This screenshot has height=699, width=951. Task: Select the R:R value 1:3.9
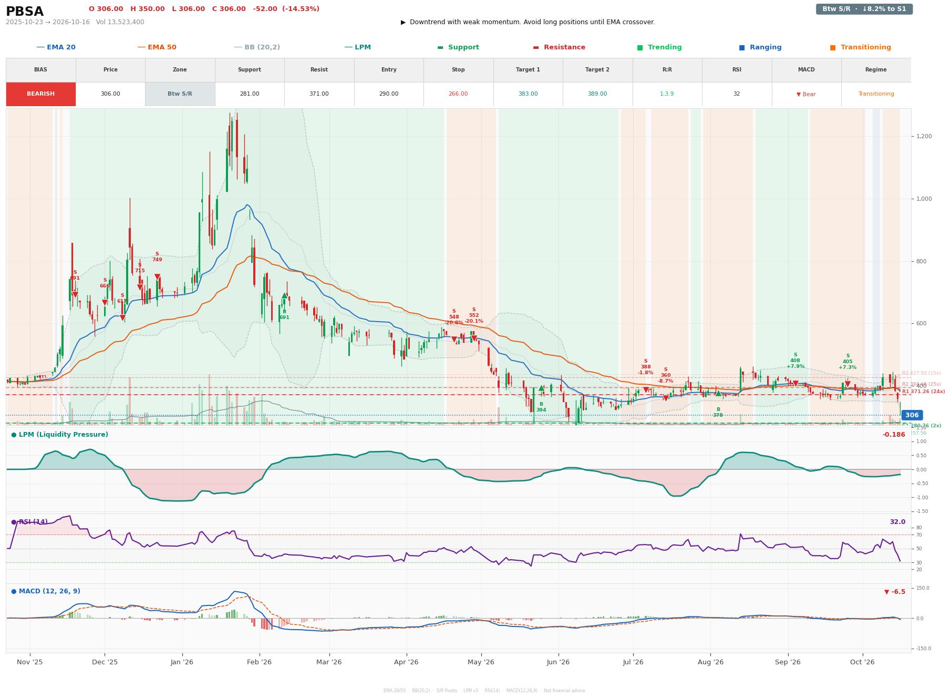667,94
